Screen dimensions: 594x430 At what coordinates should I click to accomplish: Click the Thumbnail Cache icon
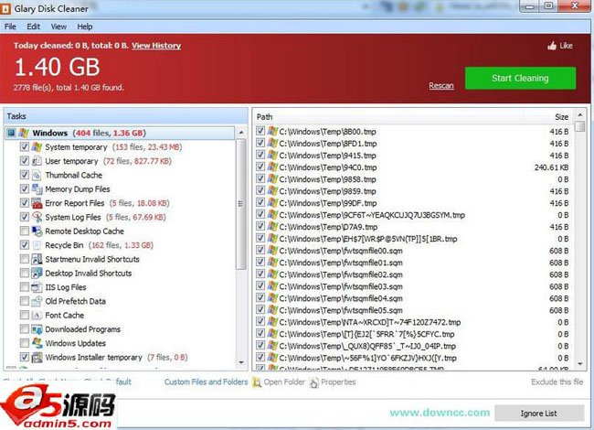click(x=37, y=175)
